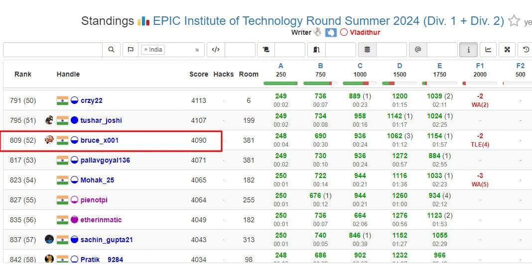Click the @ resource filter icon
532x265 pixels.
(x=418, y=50)
